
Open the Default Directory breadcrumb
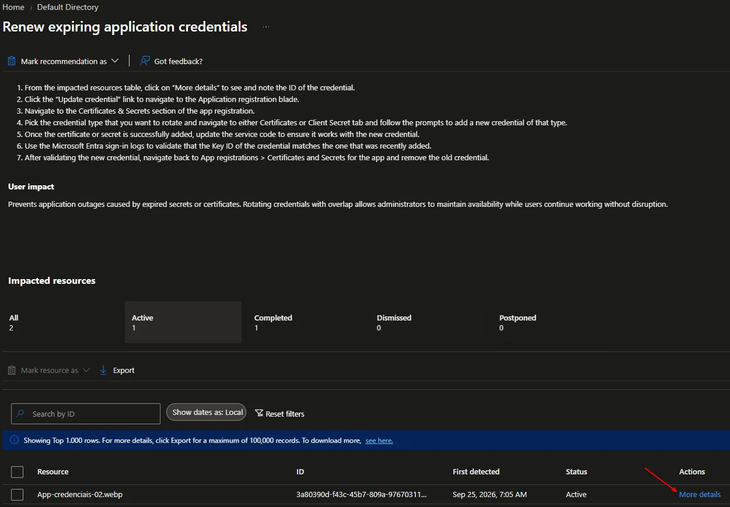pyautogui.click(x=68, y=7)
